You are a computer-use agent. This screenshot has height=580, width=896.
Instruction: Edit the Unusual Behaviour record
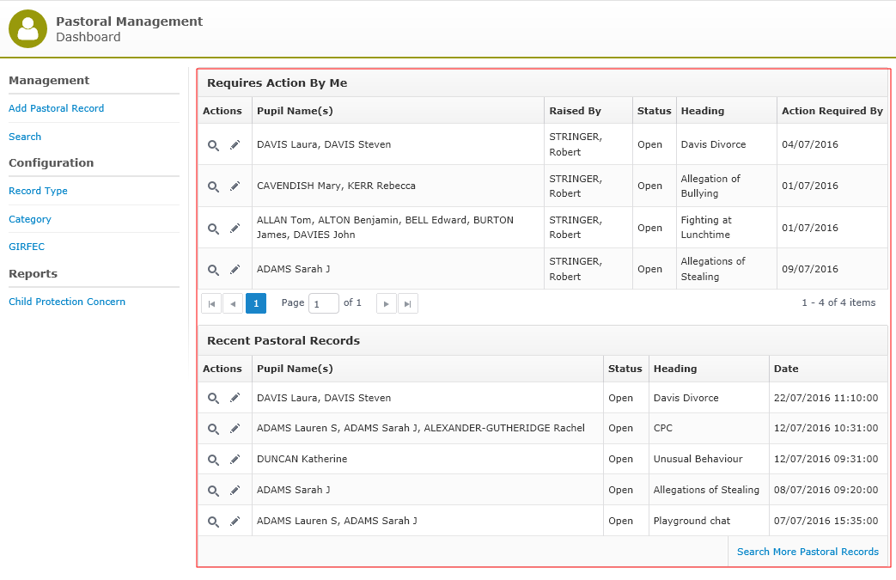click(x=235, y=460)
